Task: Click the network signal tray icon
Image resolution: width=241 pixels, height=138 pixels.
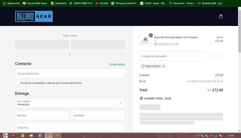Action: click(x=216, y=135)
